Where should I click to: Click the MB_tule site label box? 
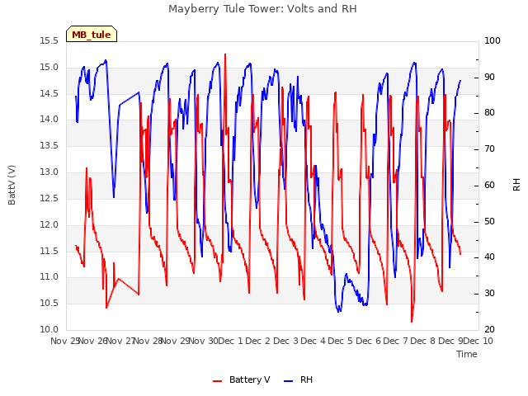(92, 34)
